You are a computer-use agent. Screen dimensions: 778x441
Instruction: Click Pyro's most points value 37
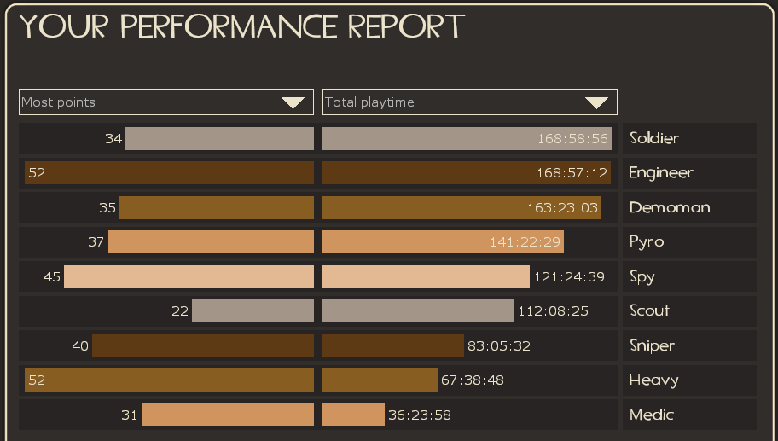coord(96,242)
